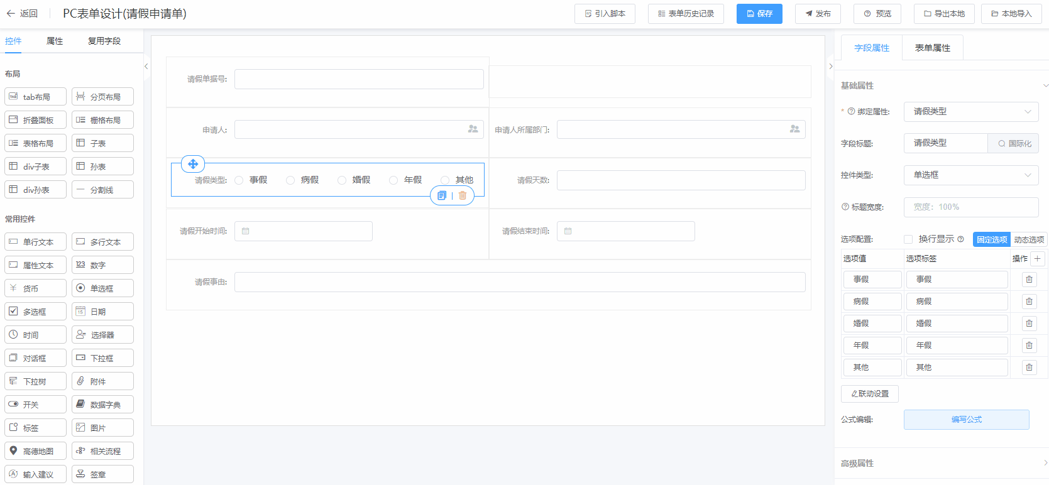Delete the selected 请假类型 field via trash icon
The width and height of the screenshot is (1049, 485).
(463, 195)
